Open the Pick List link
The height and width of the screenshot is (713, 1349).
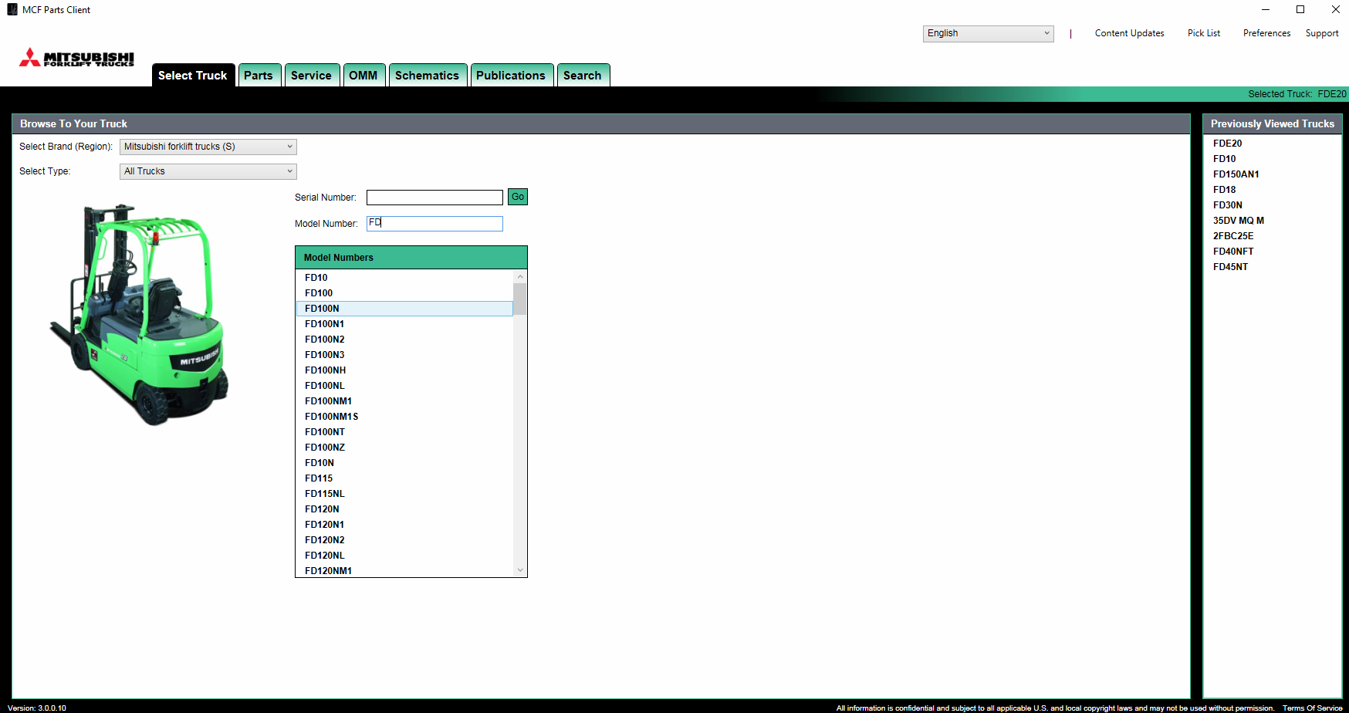click(1204, 33)
